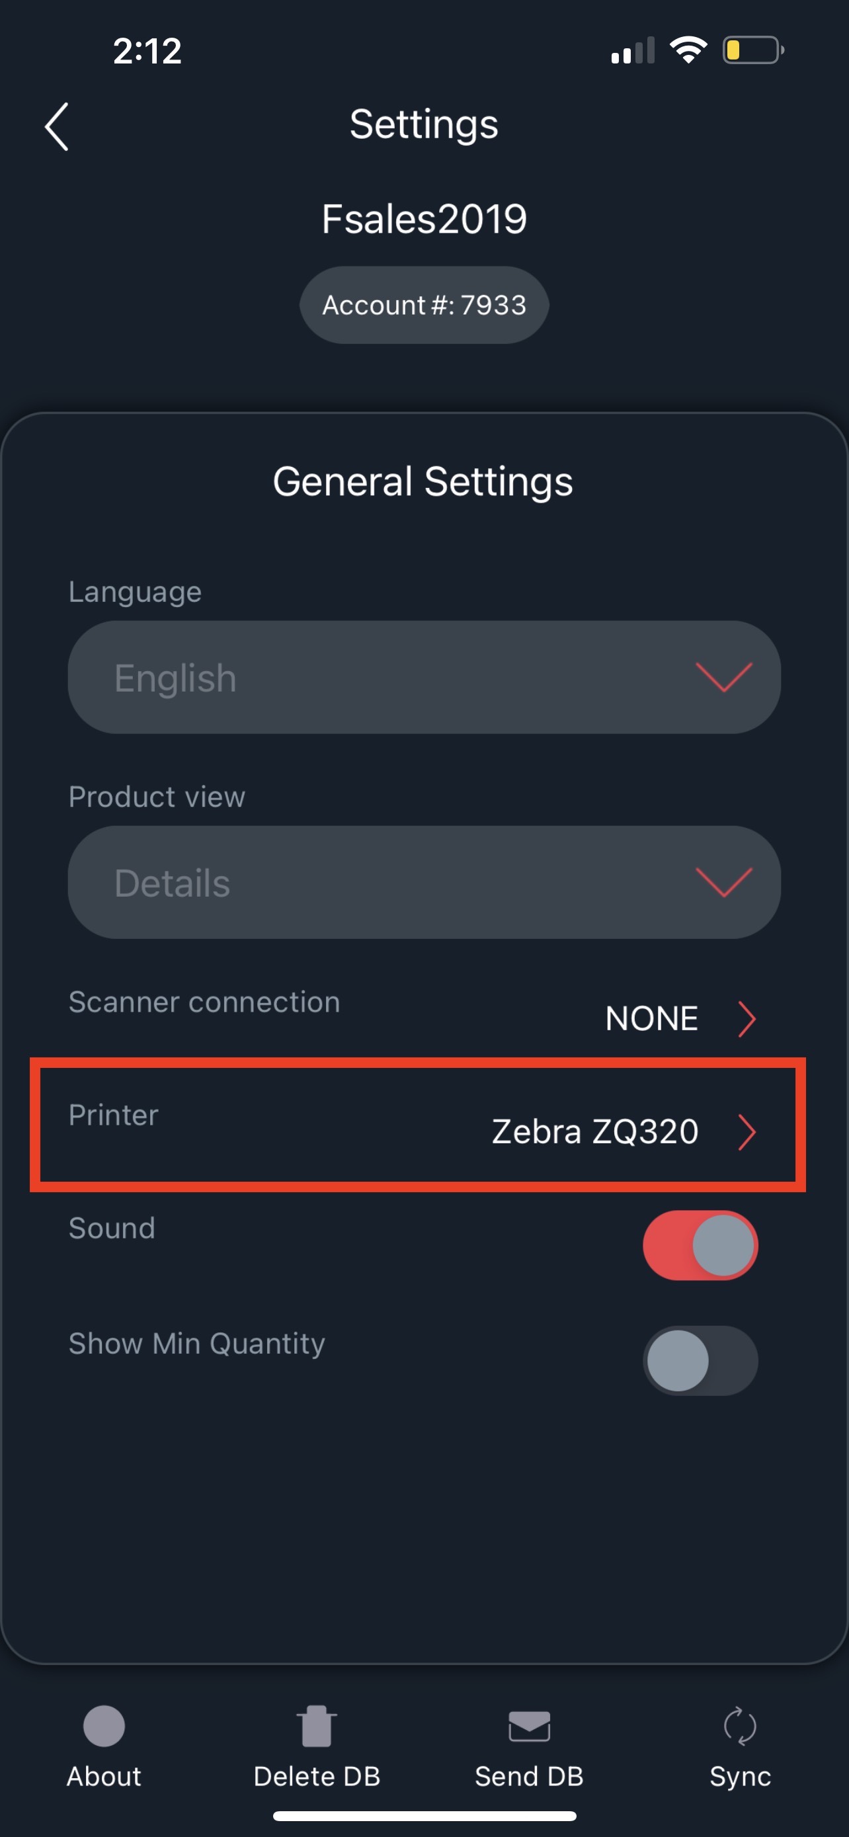Tap the Fsales2019 username text

pos(424,219)
